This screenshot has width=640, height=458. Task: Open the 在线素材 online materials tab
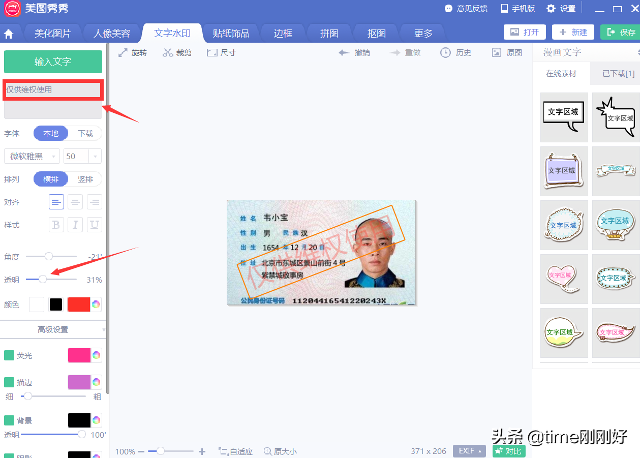[x=561, y=74]
